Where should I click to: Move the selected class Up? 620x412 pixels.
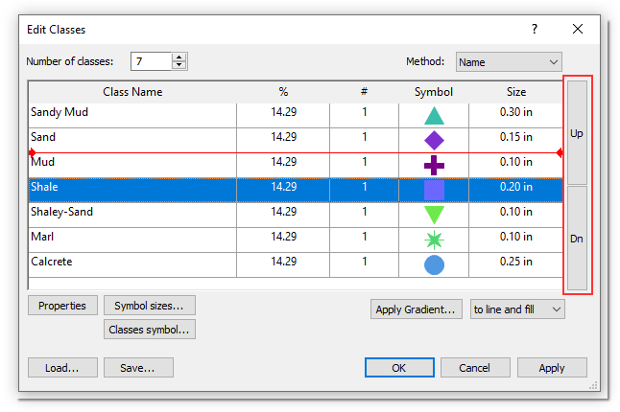point(577,133)
